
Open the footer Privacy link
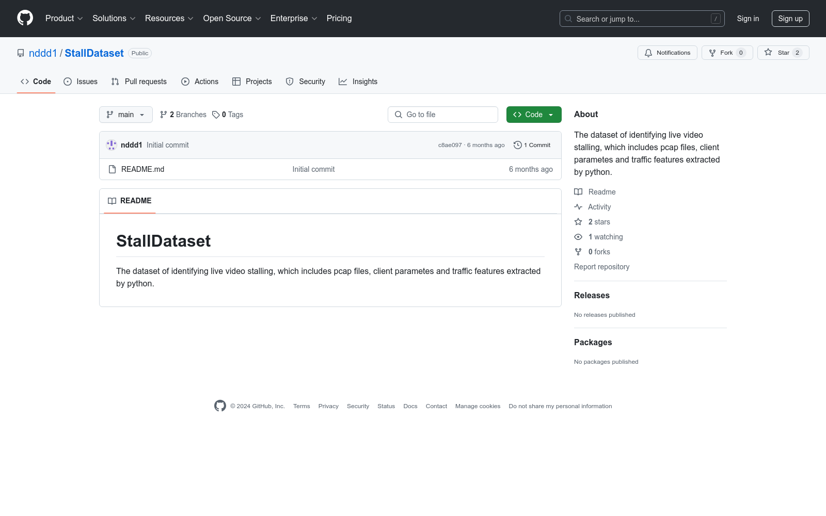pyautogui.click(x=328, y=406)
